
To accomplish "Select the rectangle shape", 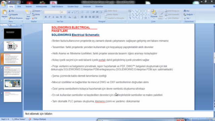I will point(139,11).
